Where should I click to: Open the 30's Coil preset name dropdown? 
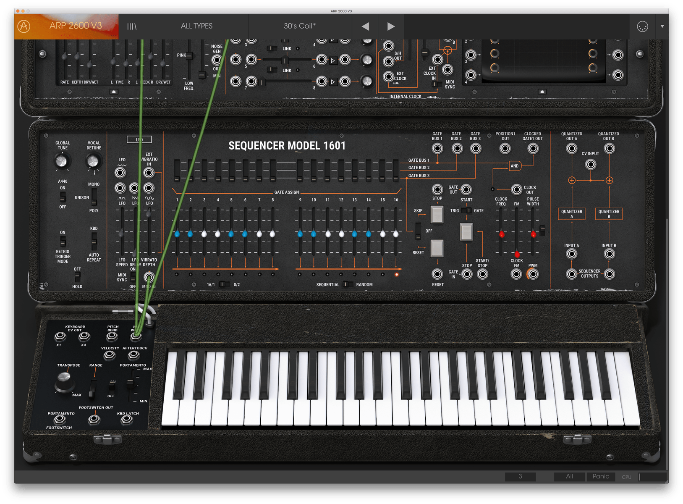[x=299, y=26]
